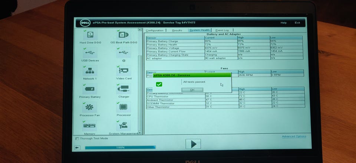Image resolution: width=356 pixels, height=163 pixels.
Task: Select the USB Devices icon
Action: point(90,53)
